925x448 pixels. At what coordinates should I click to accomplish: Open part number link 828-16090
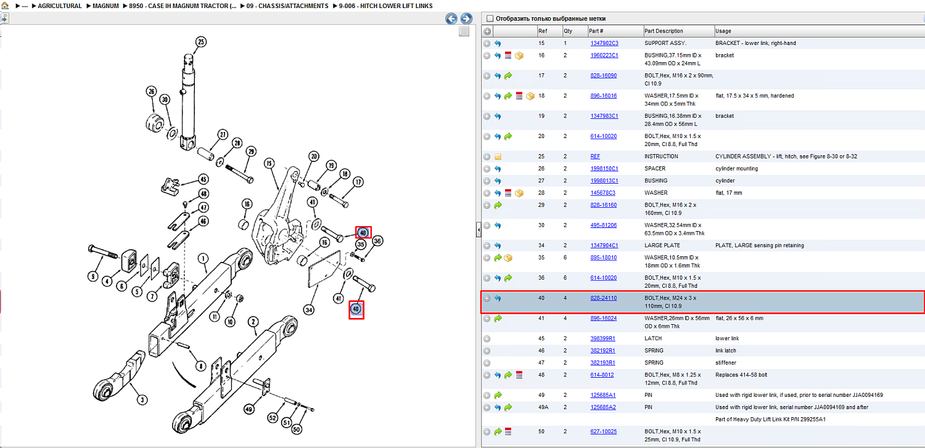click(604, 76)
